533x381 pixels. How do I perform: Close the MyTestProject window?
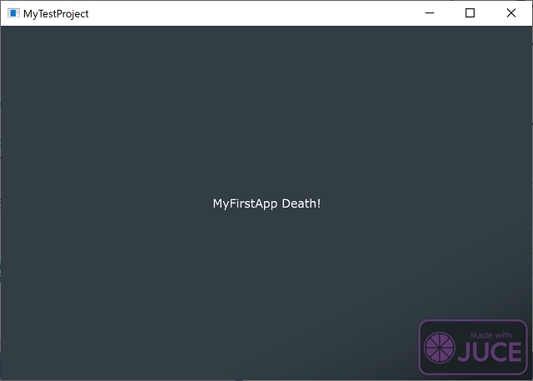click(511, 13)
